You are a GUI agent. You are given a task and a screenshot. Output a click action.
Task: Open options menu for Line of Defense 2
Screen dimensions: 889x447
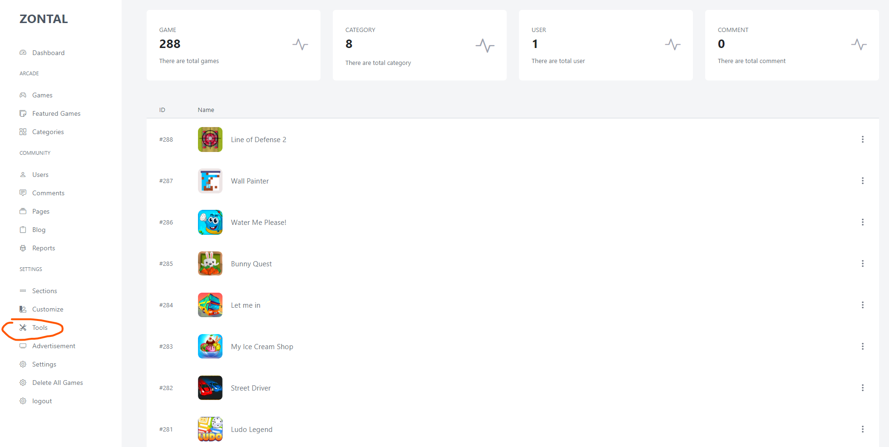[x=863, y=139]
